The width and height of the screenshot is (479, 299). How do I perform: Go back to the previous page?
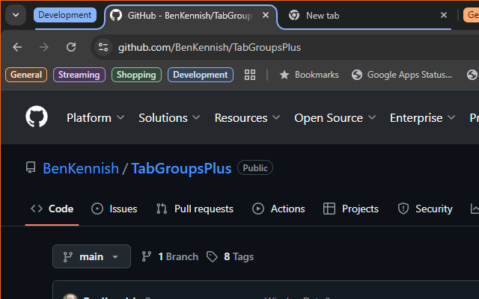pyautogui.click(x=17, y=47)
